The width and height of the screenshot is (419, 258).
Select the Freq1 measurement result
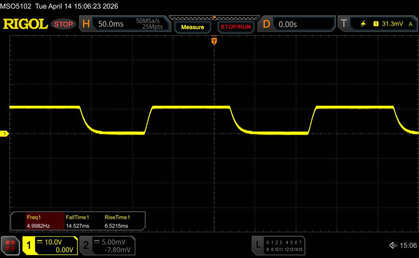point(39,222)
